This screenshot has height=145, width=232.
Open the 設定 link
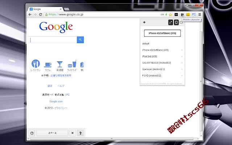pos(50,86)
